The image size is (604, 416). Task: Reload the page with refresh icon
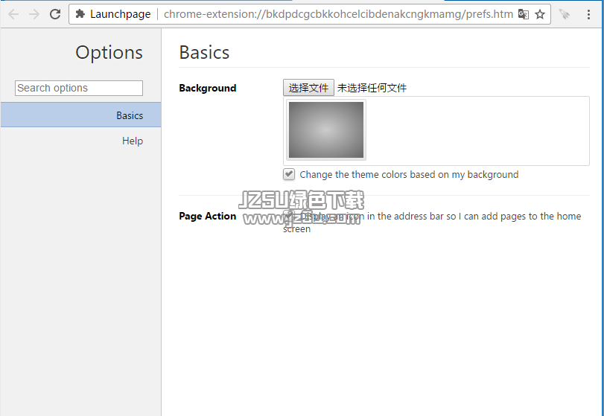55,14
